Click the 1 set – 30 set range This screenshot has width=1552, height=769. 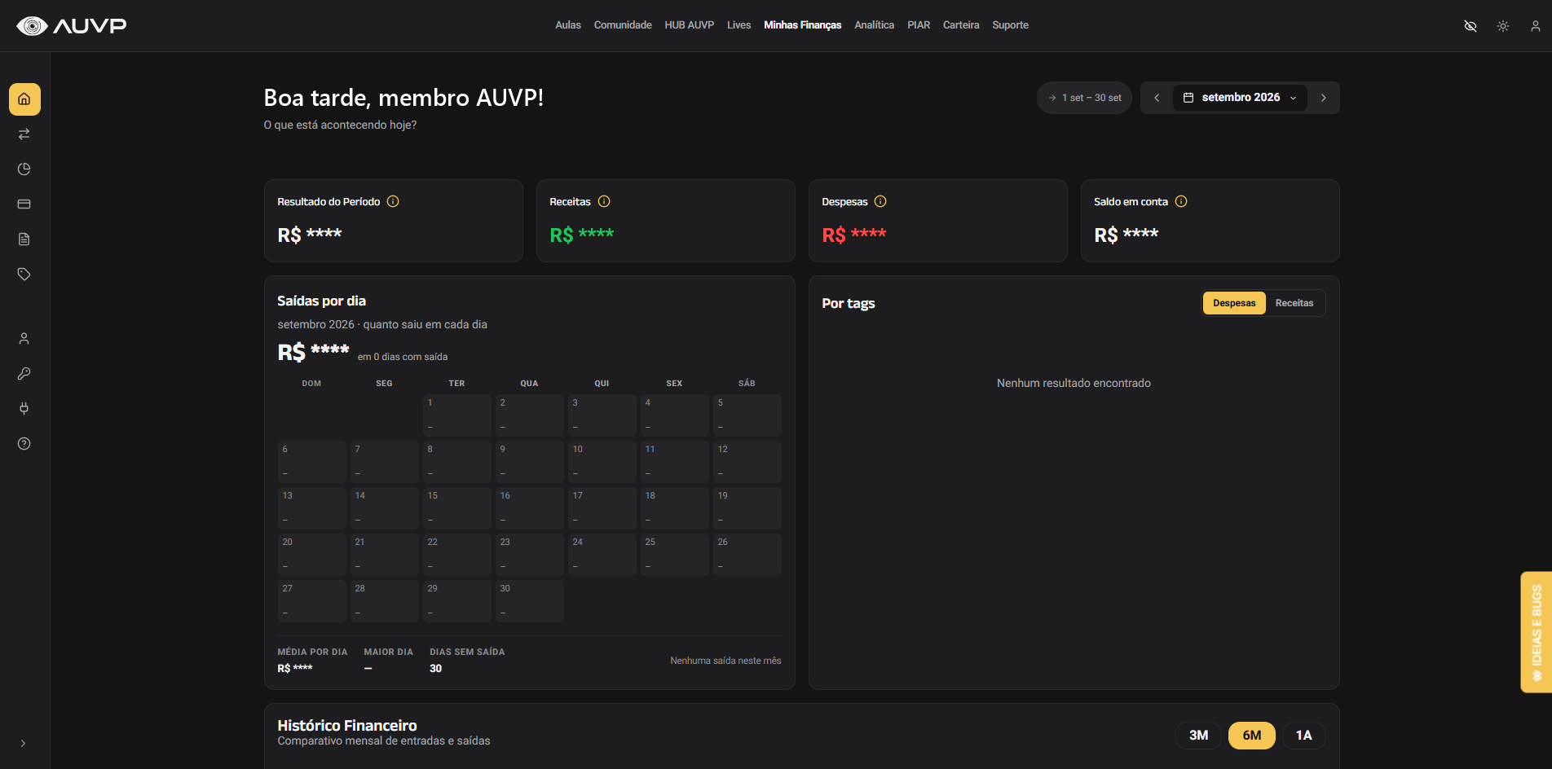[x=1084, y=98]
